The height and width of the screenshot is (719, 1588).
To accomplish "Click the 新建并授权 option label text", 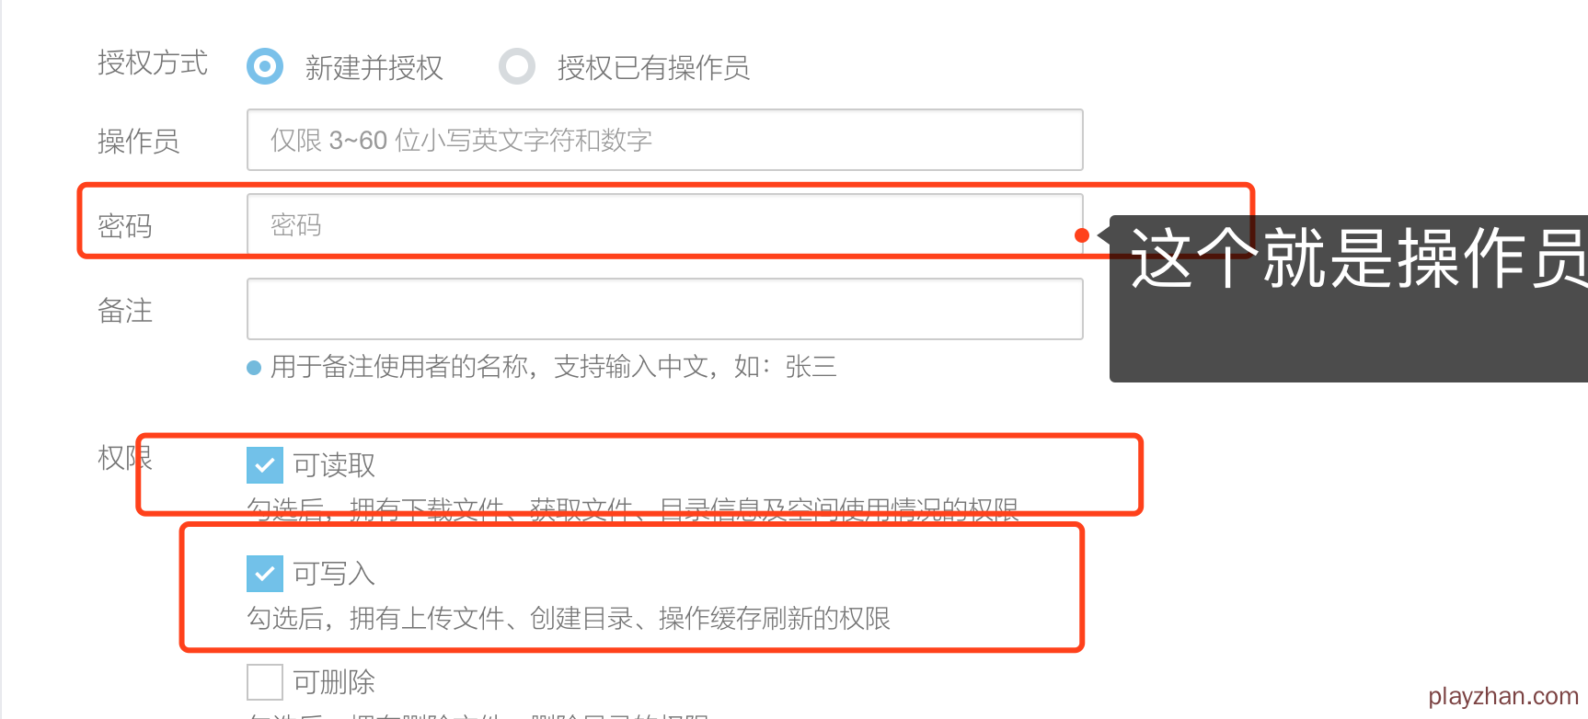I will tap(374, 67).
